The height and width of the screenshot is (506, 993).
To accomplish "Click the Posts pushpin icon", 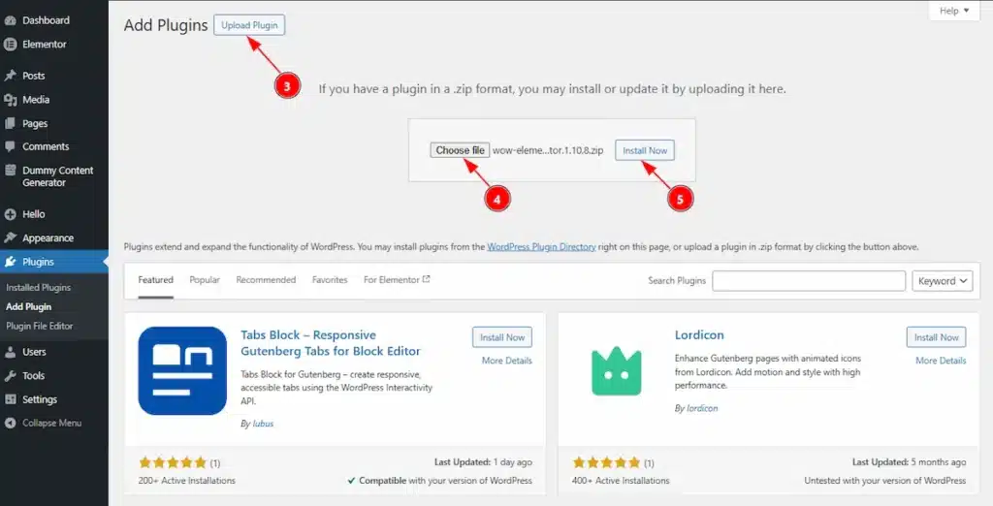I will click(10, 76).
